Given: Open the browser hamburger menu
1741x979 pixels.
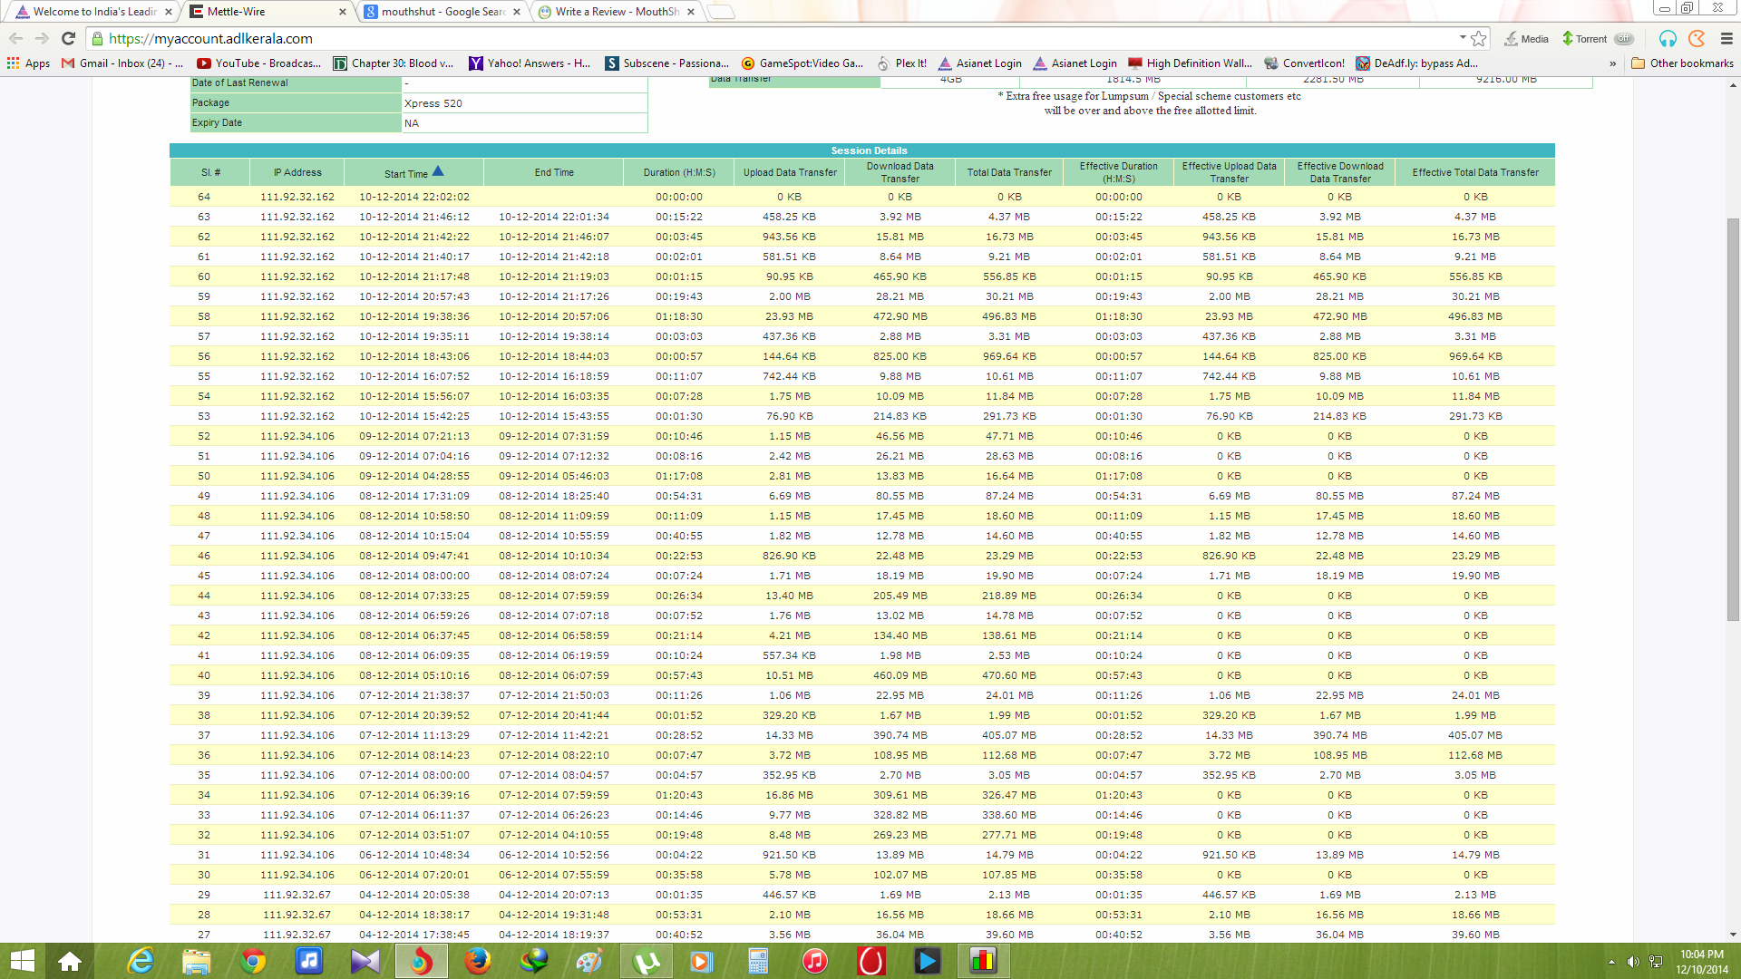Looking at the screenshot, I should click(x=1726, y=38).
